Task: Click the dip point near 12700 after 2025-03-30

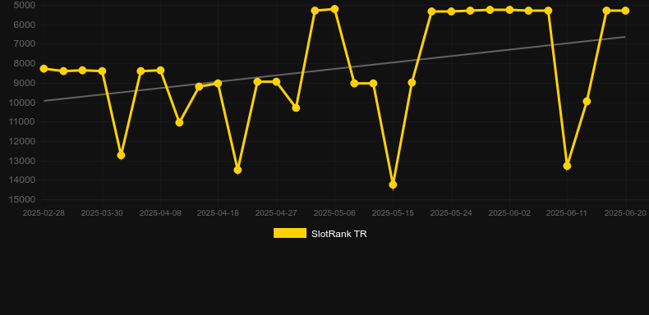Action: (x=121, y=155)
